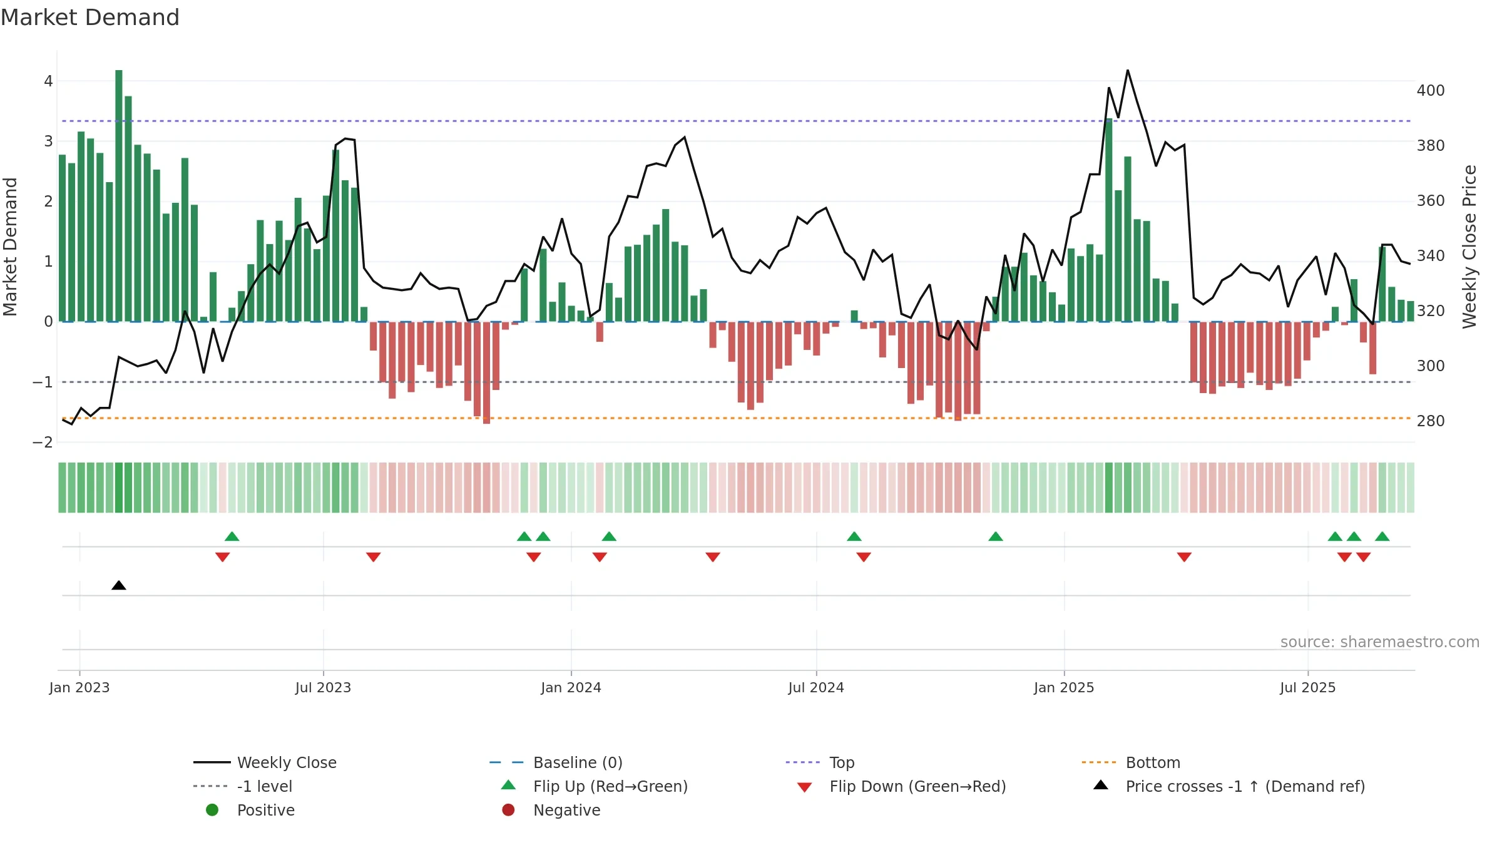The width and height of the screenshot is (1502, 845).
Task: Click the Weekly Close Price axis title
Action: tap(1469, 247)
